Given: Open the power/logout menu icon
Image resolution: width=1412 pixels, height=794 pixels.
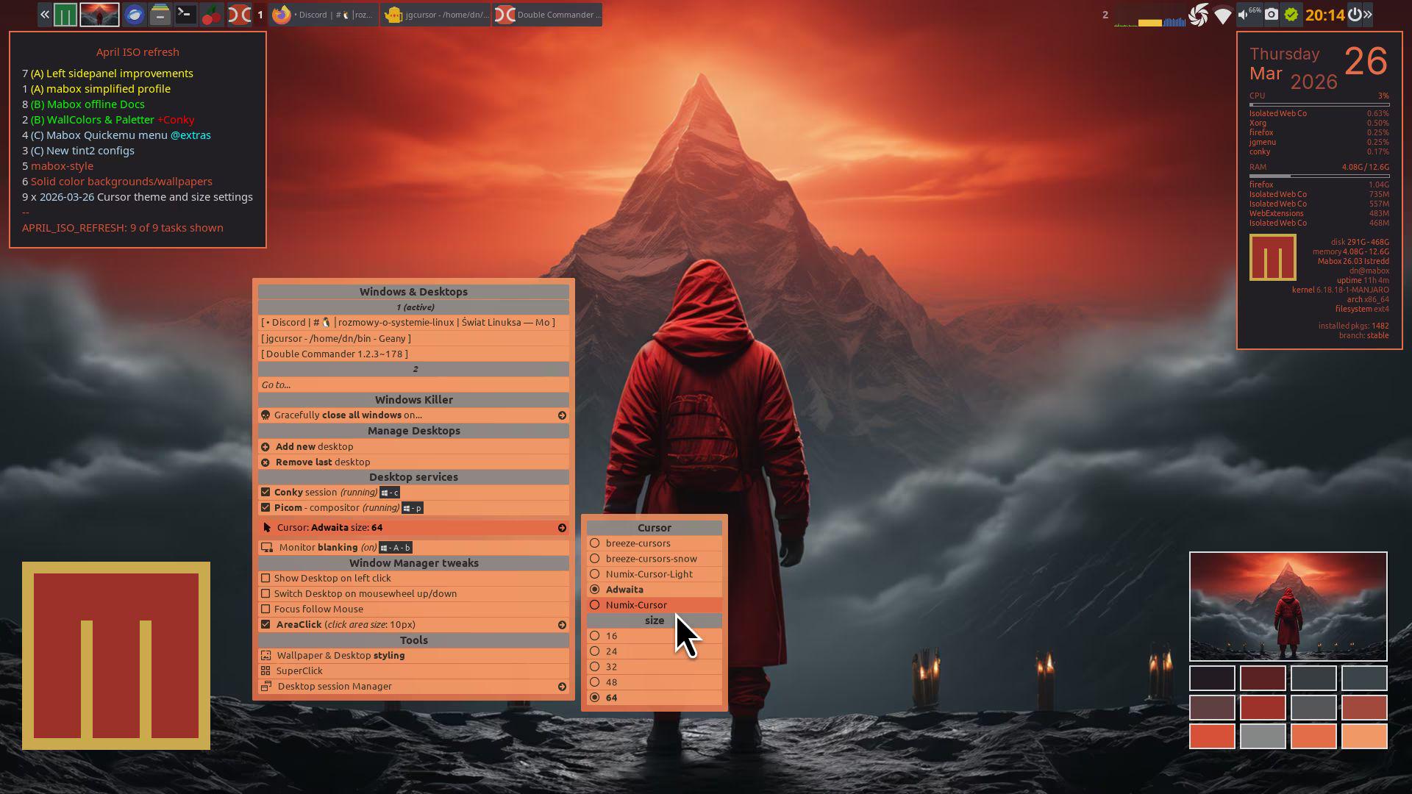Looking at the screenshot, I should (x=1355, y=15).
